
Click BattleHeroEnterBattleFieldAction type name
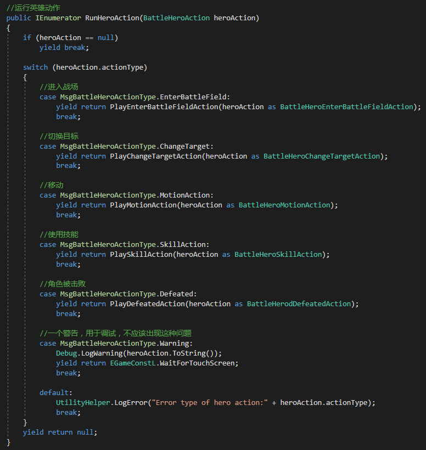(346, 107)
